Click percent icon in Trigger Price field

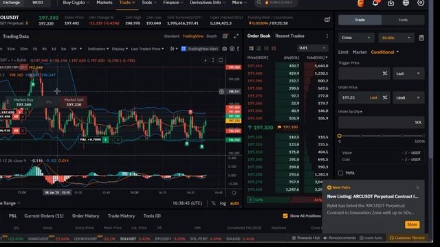tap(385, 73)
